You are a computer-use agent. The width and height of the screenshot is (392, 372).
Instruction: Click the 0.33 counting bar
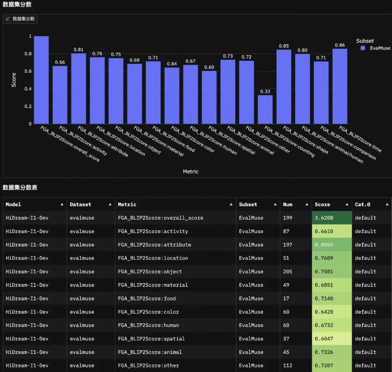(265, 109)
